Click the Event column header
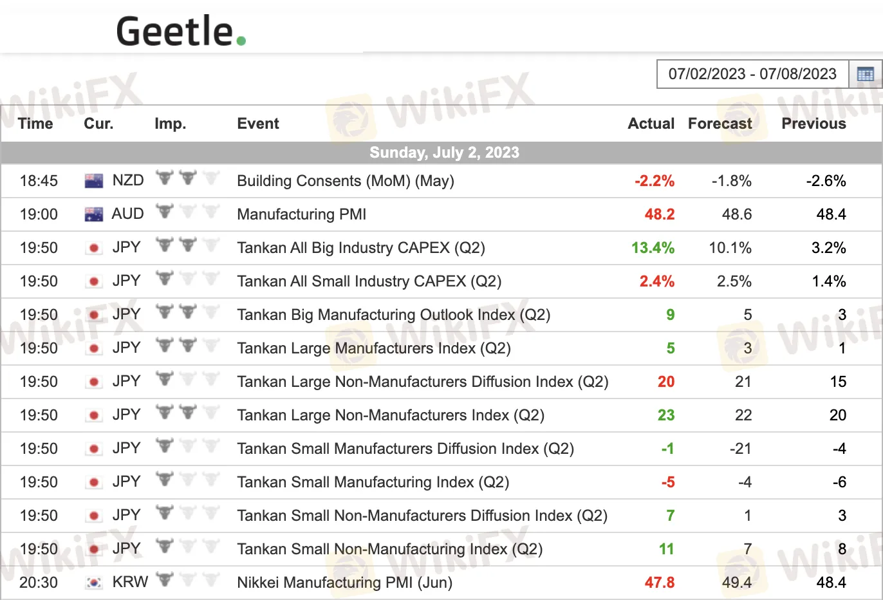 (x=258, y=124)
